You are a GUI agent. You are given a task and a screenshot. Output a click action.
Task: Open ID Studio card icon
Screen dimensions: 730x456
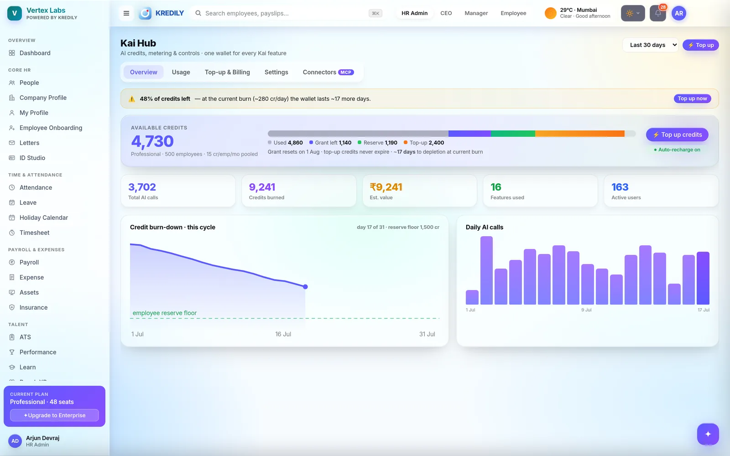pos(12,158)
